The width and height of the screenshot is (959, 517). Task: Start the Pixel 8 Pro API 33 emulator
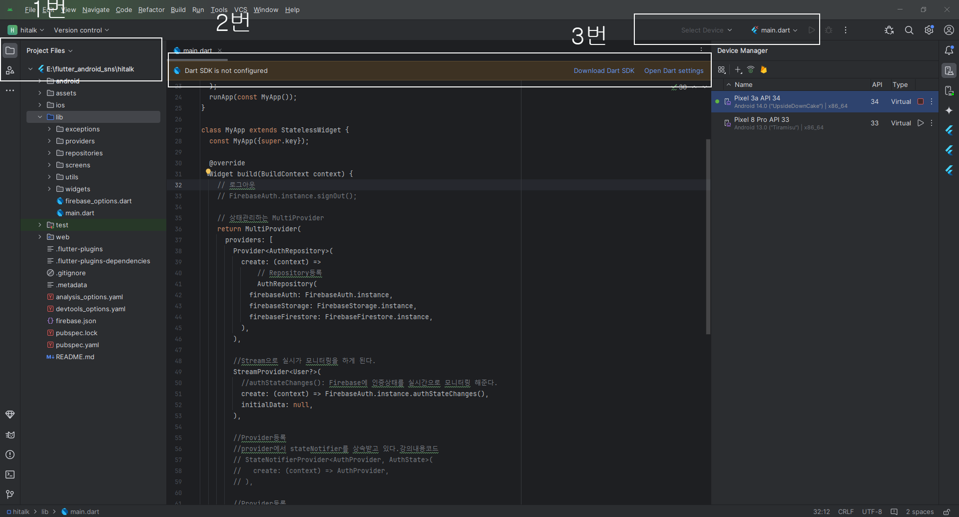point(921,123)
